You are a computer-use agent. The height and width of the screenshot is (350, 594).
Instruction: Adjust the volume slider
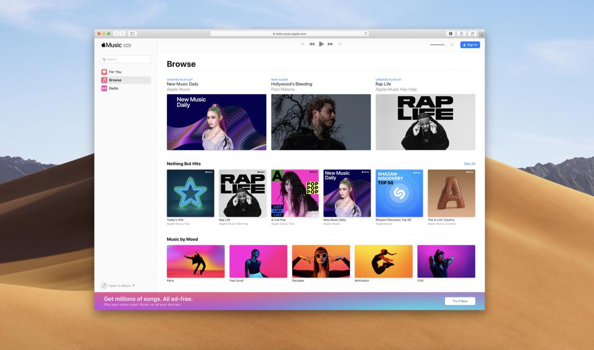(x=438, y=45)
